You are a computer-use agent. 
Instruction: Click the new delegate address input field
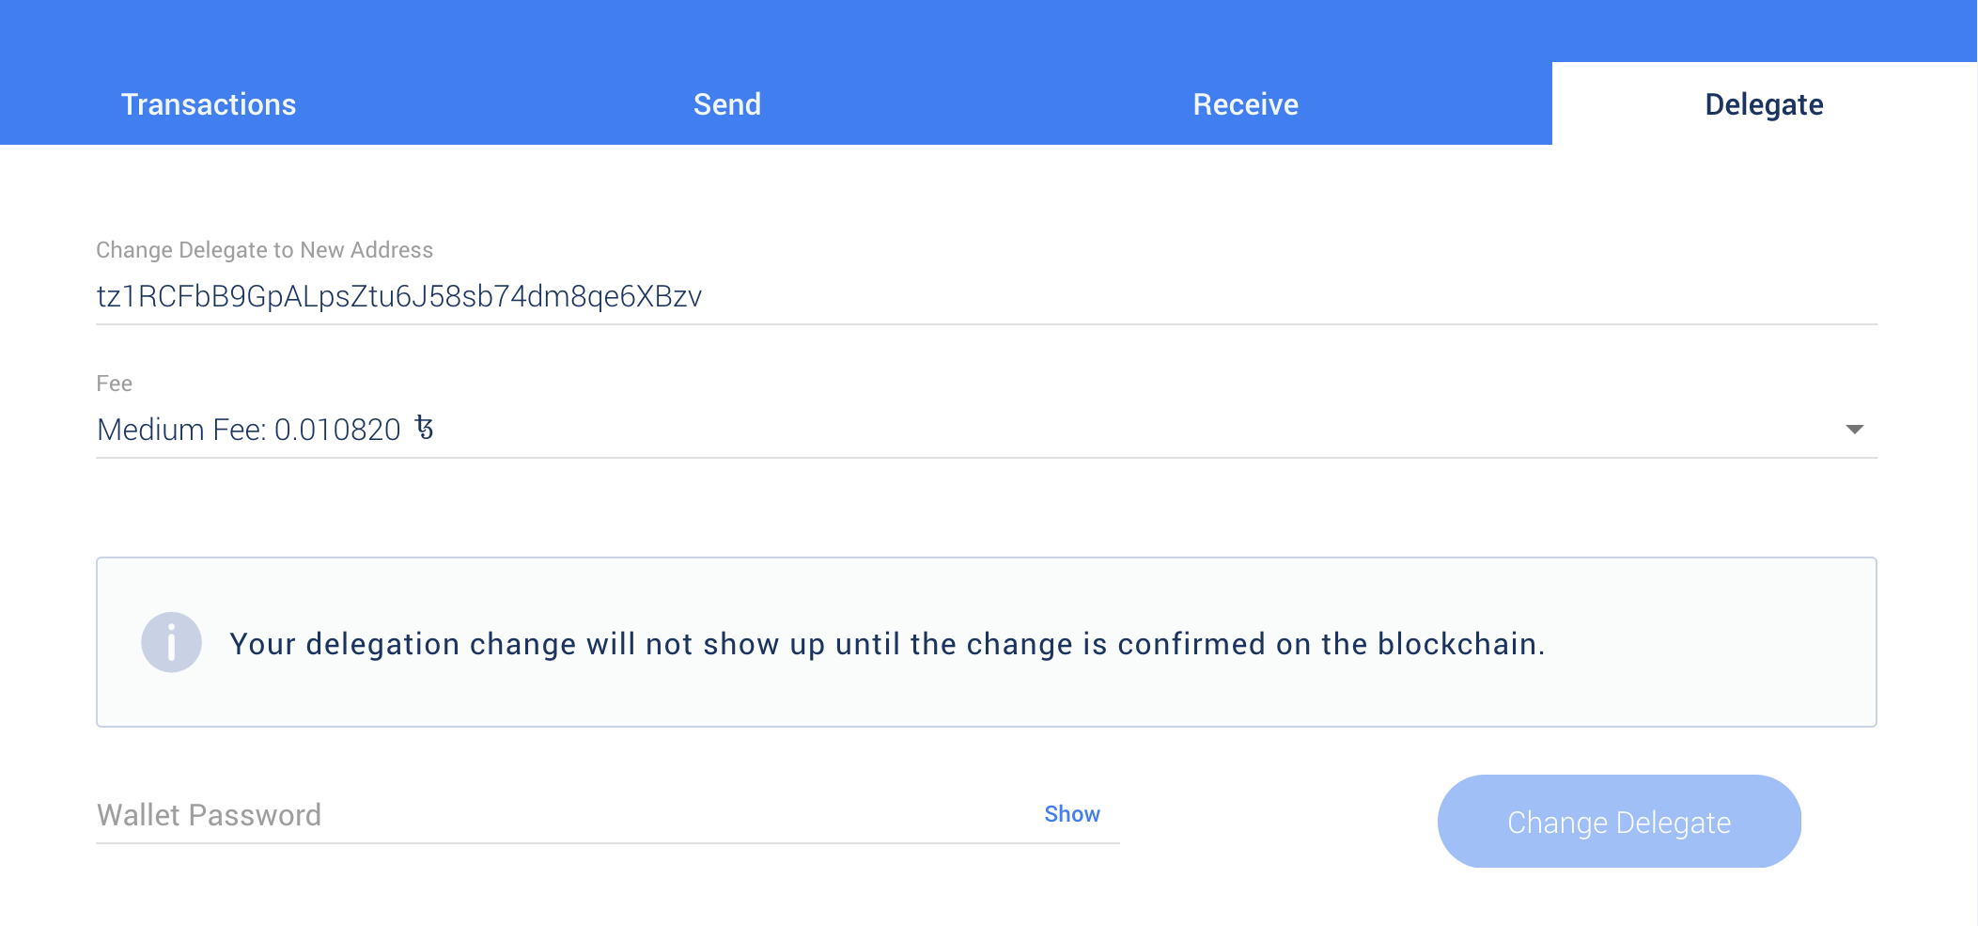click(x=987, y=297)
